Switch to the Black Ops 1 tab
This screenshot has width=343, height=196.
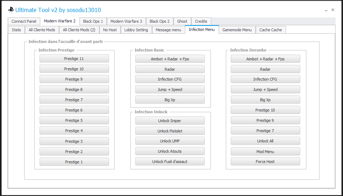(x=93, y=21)
